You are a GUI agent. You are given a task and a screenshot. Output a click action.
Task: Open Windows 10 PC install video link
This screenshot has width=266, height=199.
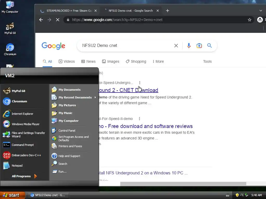coord(143,173)
